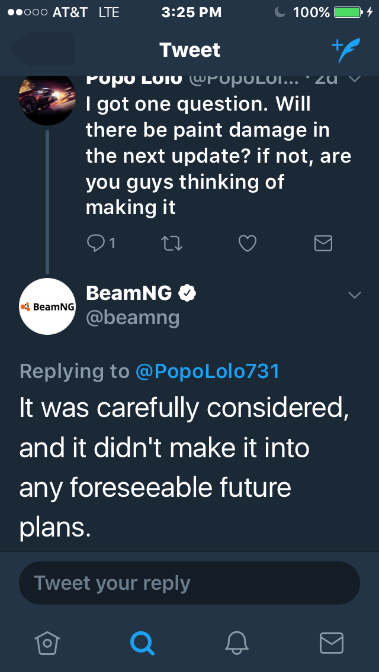Screen dimensions: 379x672
Task: Open the @PopoLolo731 mention link
Action: (x=208, y=371)
